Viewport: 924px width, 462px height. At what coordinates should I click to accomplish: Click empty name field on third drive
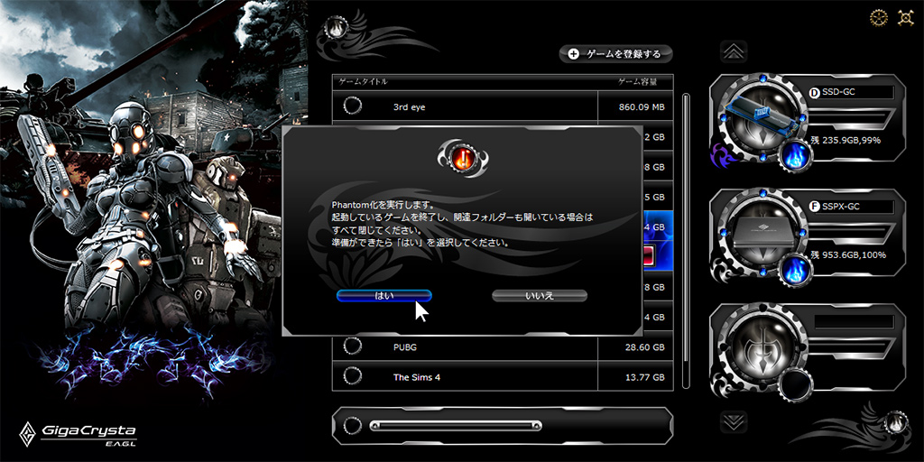click(854, 322)
